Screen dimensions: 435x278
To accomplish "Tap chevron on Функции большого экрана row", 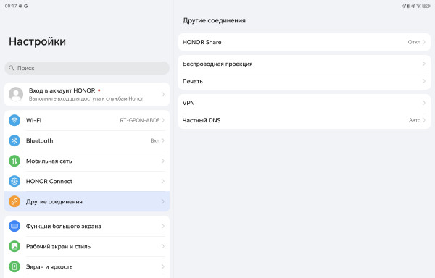I will 163,226.
